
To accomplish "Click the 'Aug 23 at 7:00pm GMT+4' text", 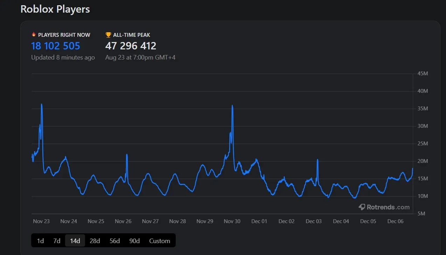I will (140, 57).
